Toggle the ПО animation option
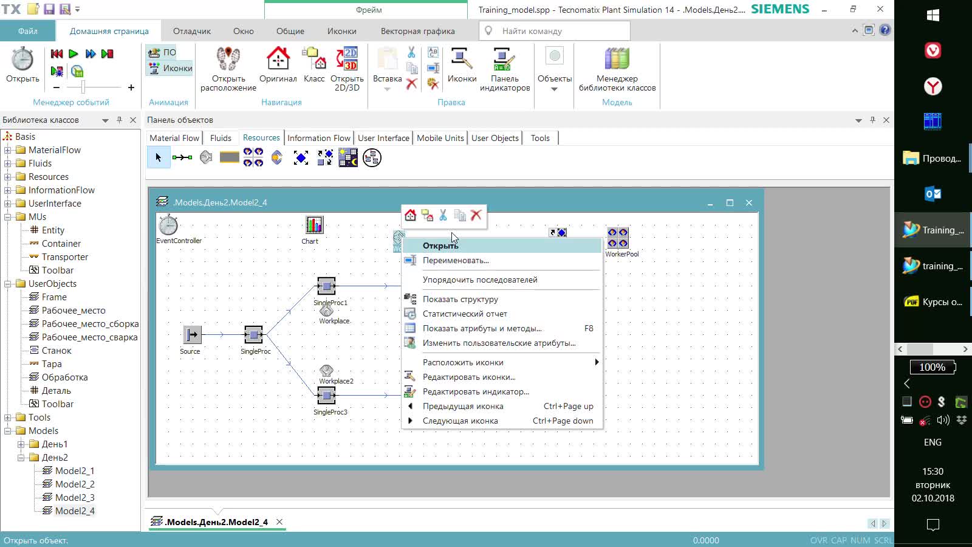Screen dimensions: 972x547 pos(162,52)
